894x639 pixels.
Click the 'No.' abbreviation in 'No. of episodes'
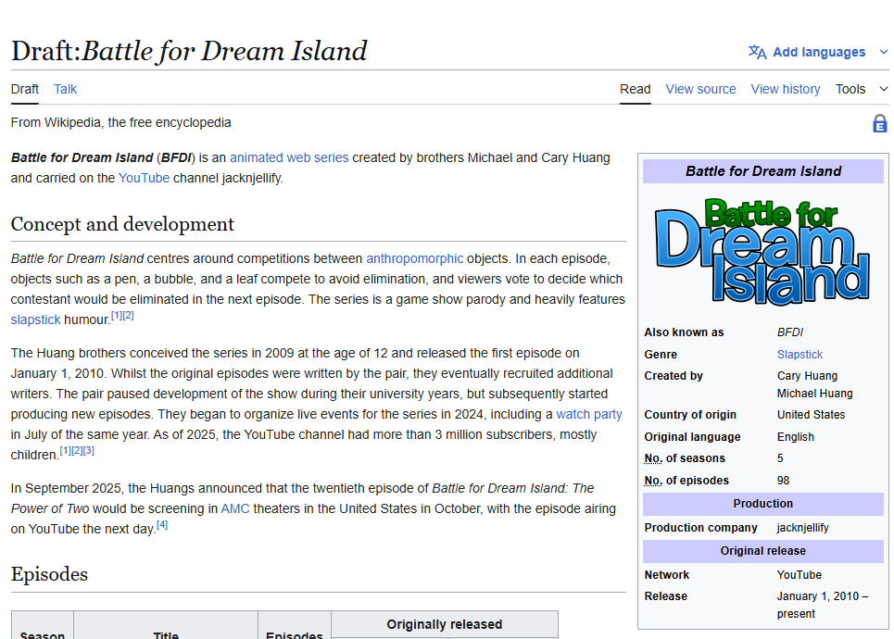coord(653,481)
